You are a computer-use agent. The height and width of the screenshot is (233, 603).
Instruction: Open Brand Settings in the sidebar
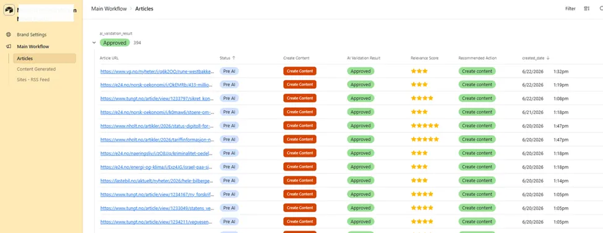point(32,35)
